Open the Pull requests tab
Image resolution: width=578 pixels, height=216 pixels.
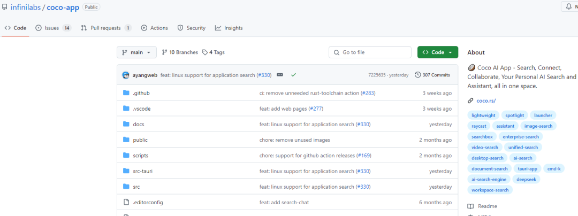[x=106, y=28]
